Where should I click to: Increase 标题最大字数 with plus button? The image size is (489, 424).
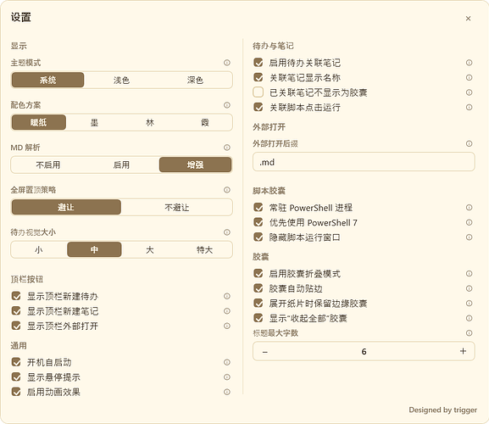463,351
